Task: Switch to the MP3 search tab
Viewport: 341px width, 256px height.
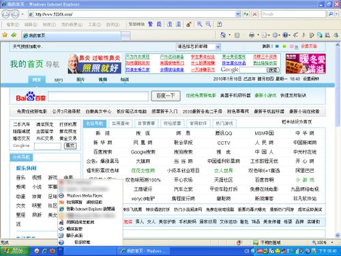Action: tap(59, 80)
